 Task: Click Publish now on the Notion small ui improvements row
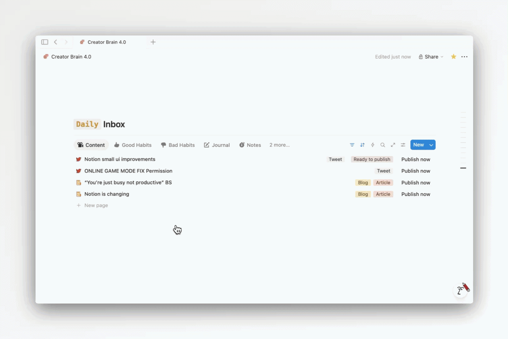point(416,159)
